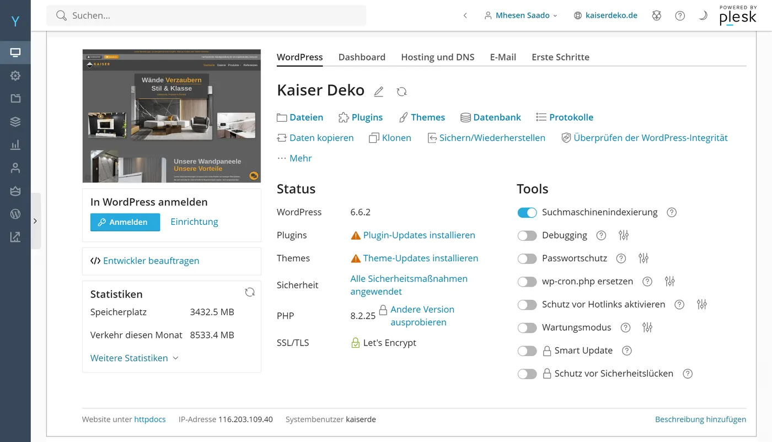Open help for Debugging
This screenshot has height=442, width=772.
point(602,235)
